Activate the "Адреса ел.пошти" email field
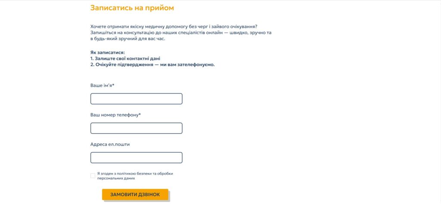The image size is (441, 204). coord(137,158)
